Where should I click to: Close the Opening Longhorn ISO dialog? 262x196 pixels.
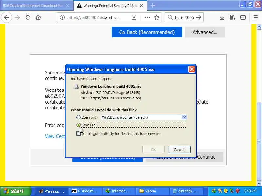pyautogui.click(x=192, y=69)
